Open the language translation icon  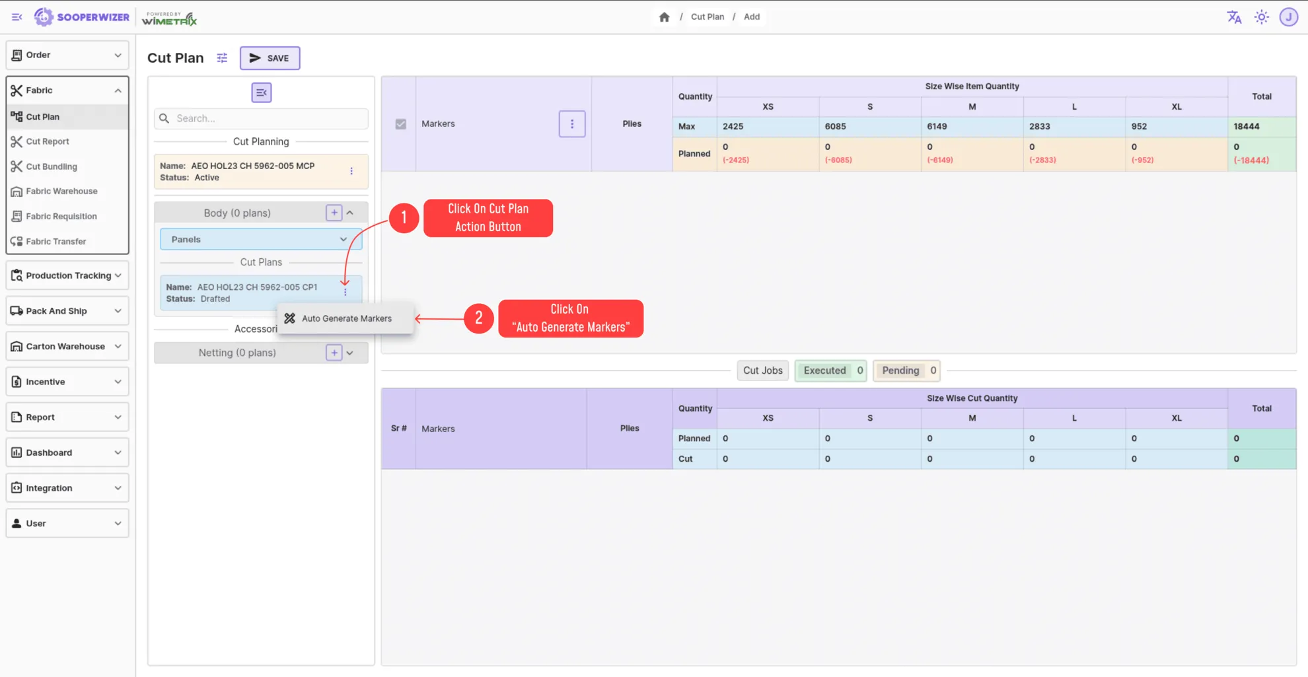click(x=1234, y=17)
